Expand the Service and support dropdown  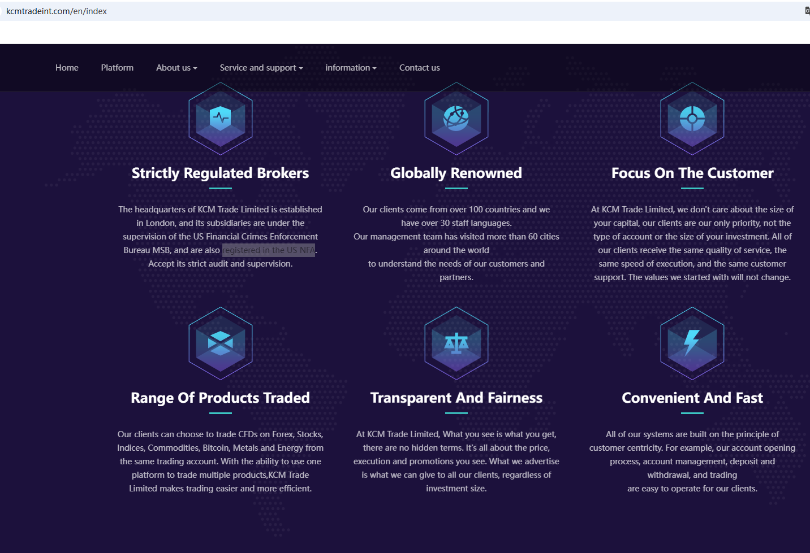[x=261, y=68]
